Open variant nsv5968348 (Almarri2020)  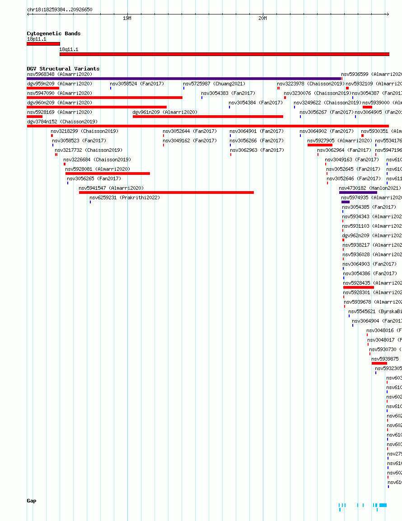(x=60, y=75)
